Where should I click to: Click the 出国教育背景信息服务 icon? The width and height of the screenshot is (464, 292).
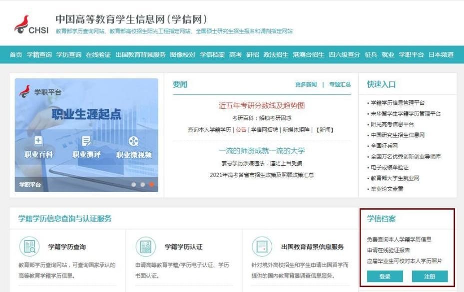tap(260, 247)
